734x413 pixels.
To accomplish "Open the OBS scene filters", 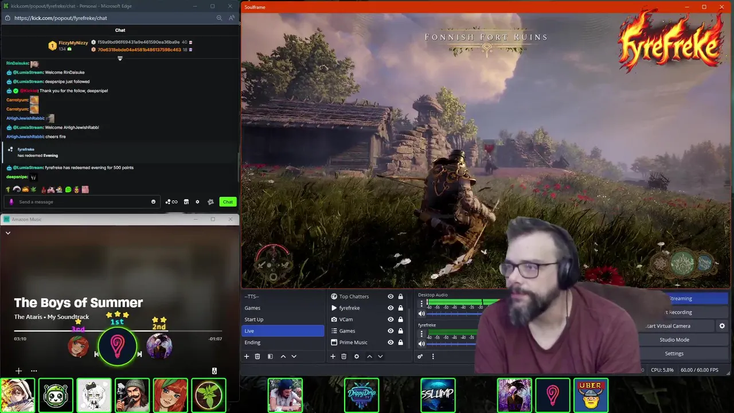I will pos(270,356).
